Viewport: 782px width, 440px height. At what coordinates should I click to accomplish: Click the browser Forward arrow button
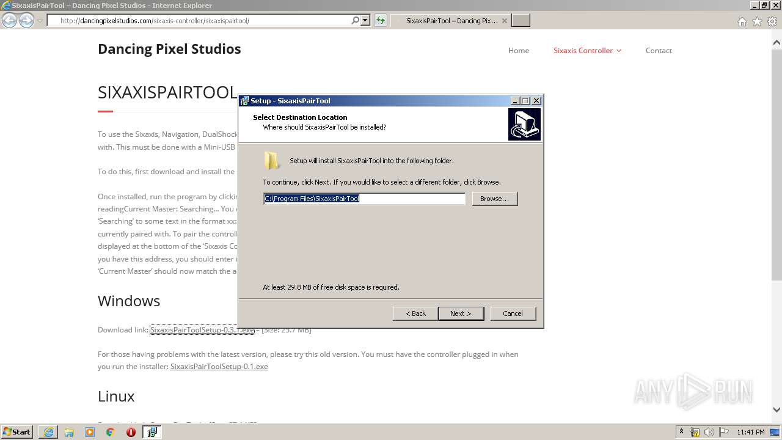coord(26,21)
